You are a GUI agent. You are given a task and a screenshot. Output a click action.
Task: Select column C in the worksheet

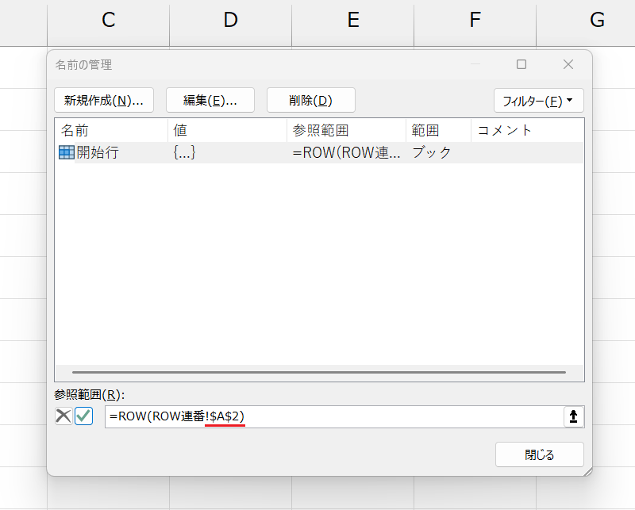coord(108,20)
